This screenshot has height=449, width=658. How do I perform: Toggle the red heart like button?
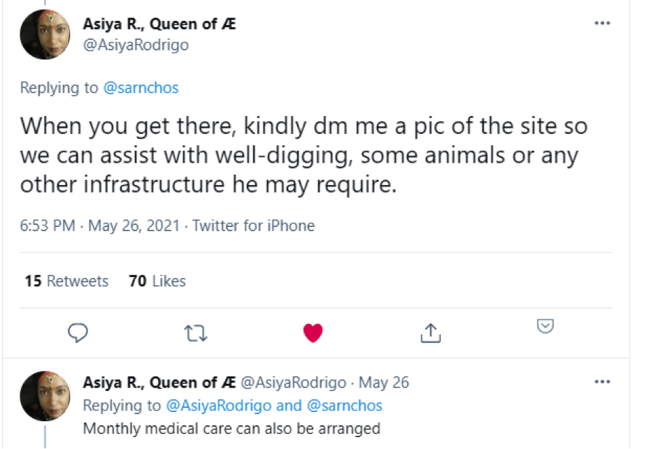point(313,334)
